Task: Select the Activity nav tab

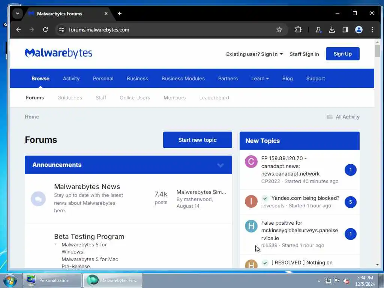Action: coord(71,78)
